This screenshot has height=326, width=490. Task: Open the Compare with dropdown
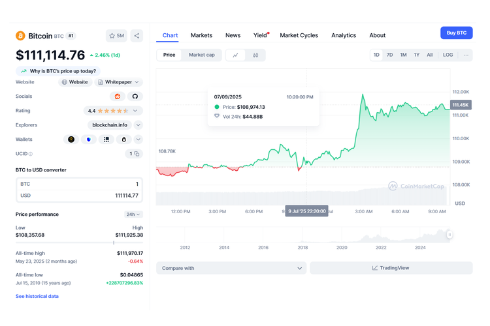(x=231, y=268)
